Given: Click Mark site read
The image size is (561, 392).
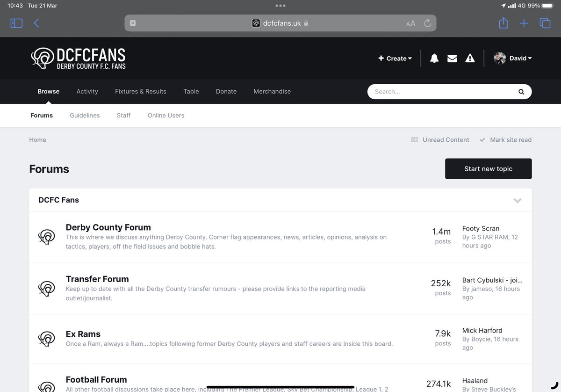Looking at the screenshot, I should (x=505, y=139).
